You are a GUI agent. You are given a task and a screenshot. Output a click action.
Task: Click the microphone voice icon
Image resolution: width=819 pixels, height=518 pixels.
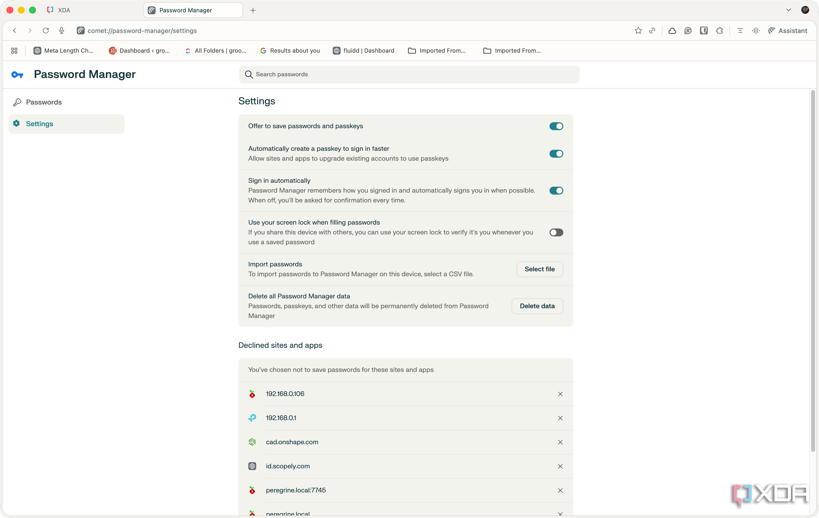point(61,31)
